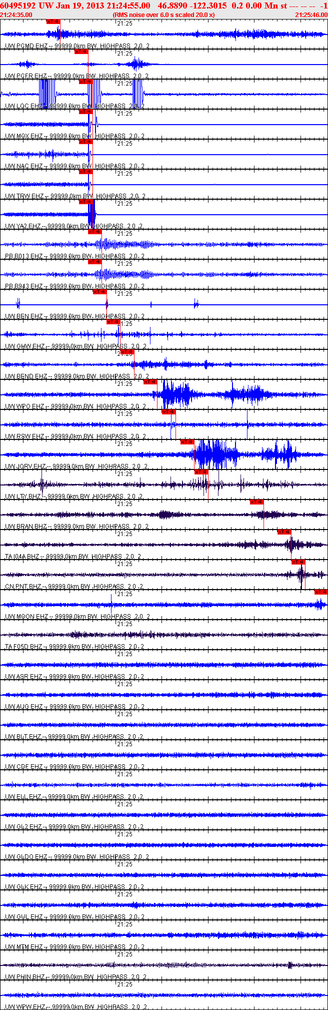Select the red pick flag on MOON trace

coord(321,592)
